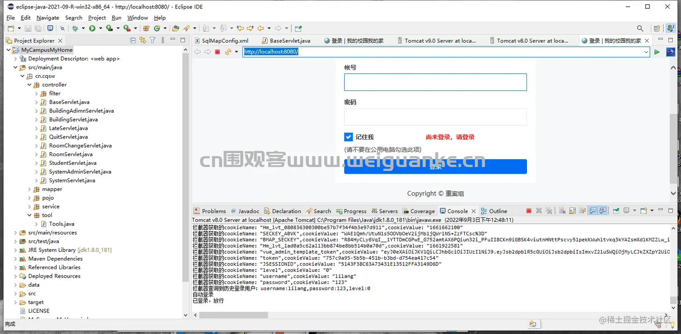
Task: Click the '尚未登录，请登录' red message
Action: [450, 137]
